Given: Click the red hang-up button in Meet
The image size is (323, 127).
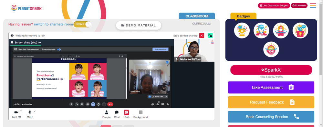Looking at the screenshot, I should click(x=110, y=104).
